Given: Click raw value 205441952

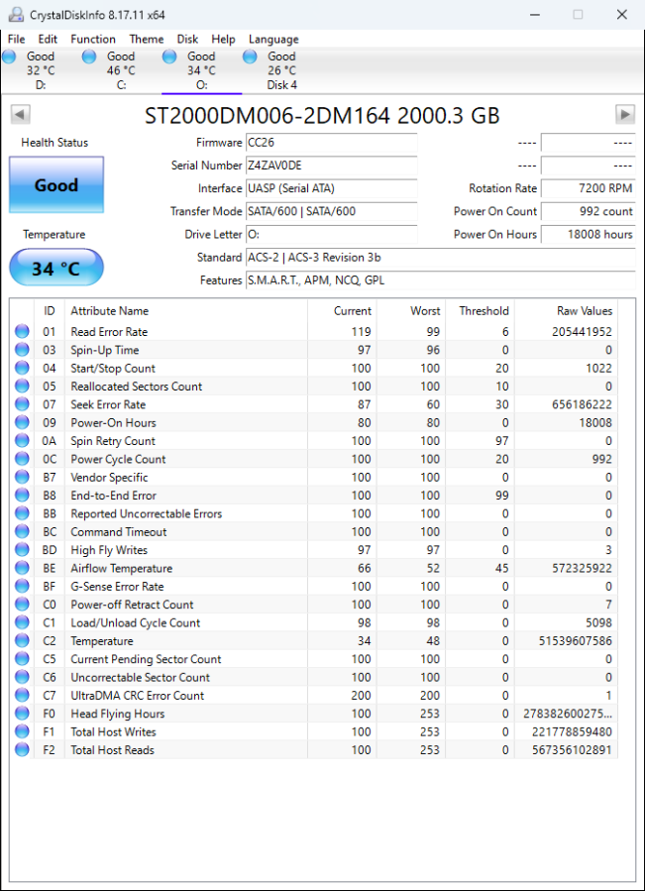Looking at the screenshot, I should [x=582, y=332].
